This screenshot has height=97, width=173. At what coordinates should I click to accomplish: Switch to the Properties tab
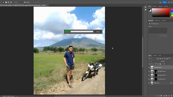tap(151, 20)
